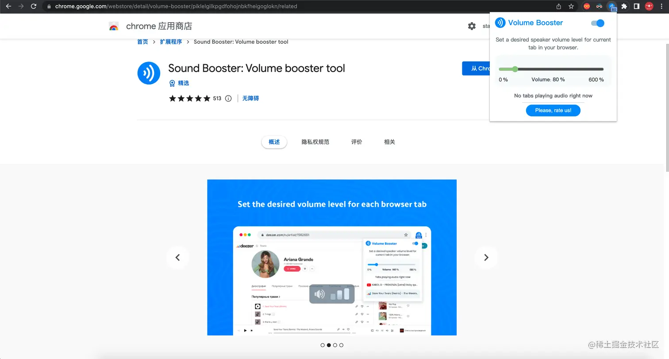Image resolution: width=669 pixels, height=359 pixels.
Task: Click 'chrome 应用商店' store title
Action: coord(159,26)
